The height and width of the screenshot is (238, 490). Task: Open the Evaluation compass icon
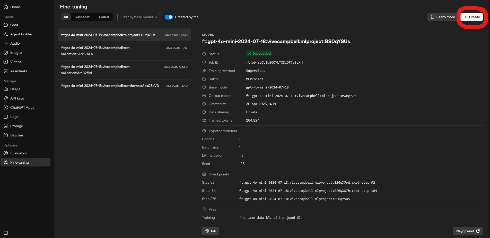[6, 153]
